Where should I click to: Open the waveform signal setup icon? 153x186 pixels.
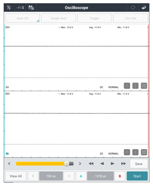click(x=20, y=8)
